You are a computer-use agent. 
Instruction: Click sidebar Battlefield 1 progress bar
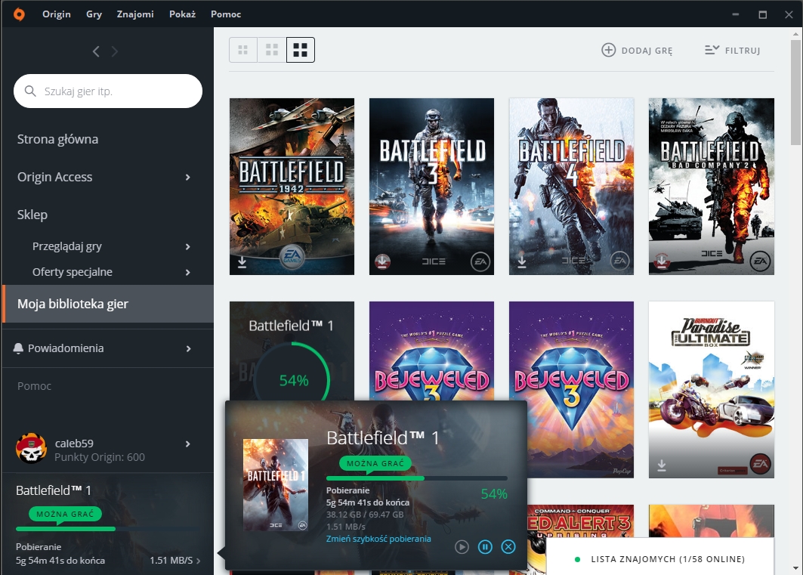coord(108,528)
